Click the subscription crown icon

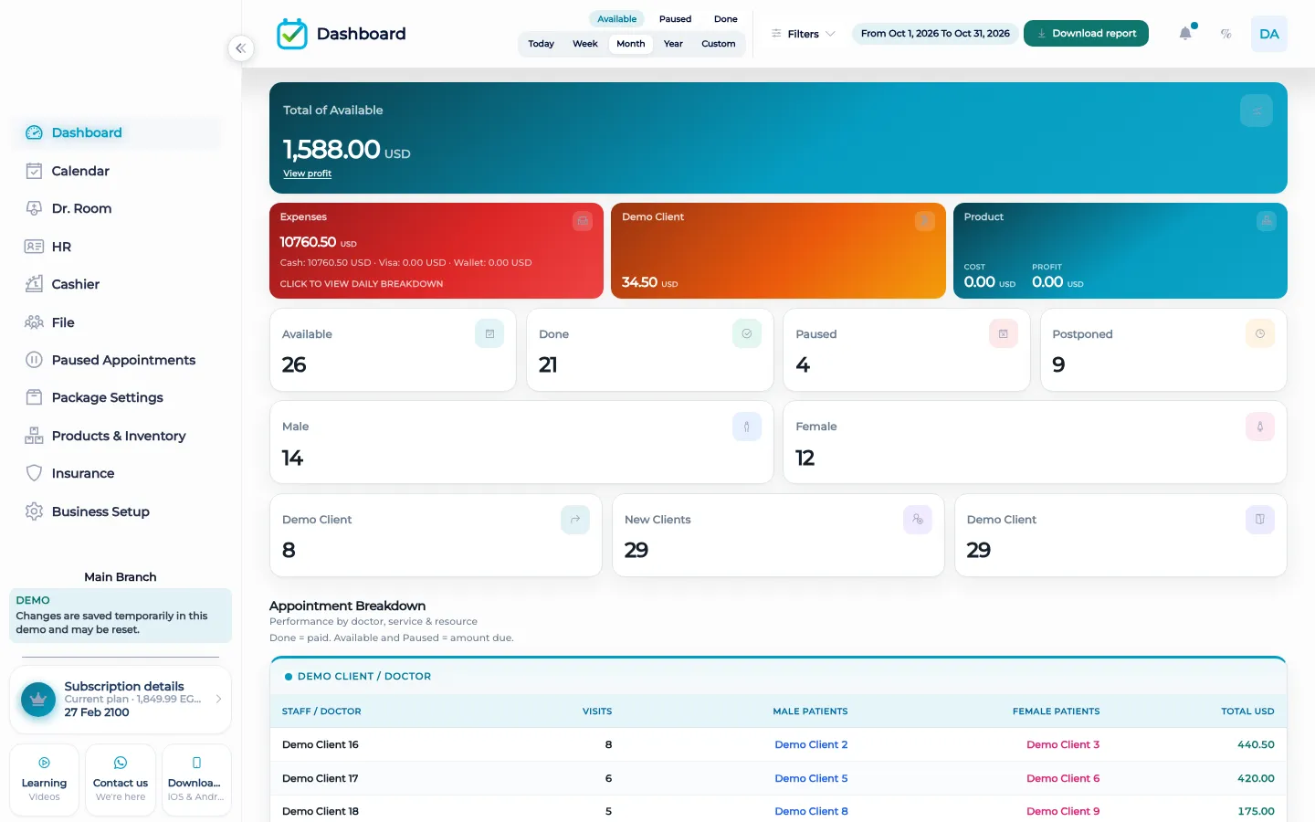(x=38, y=700)
